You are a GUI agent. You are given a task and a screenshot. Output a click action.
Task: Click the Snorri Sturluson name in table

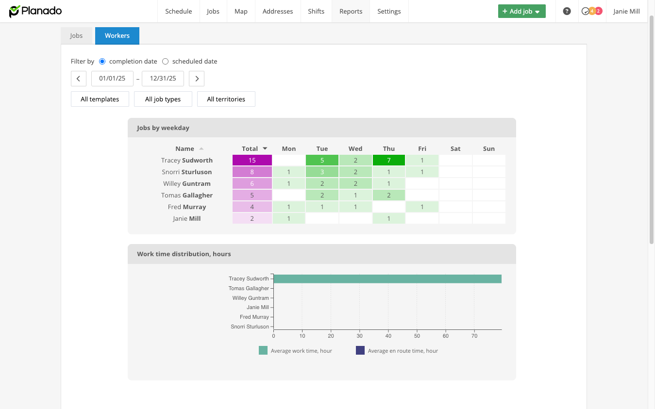pyautogui.click(x=187, y=172)
